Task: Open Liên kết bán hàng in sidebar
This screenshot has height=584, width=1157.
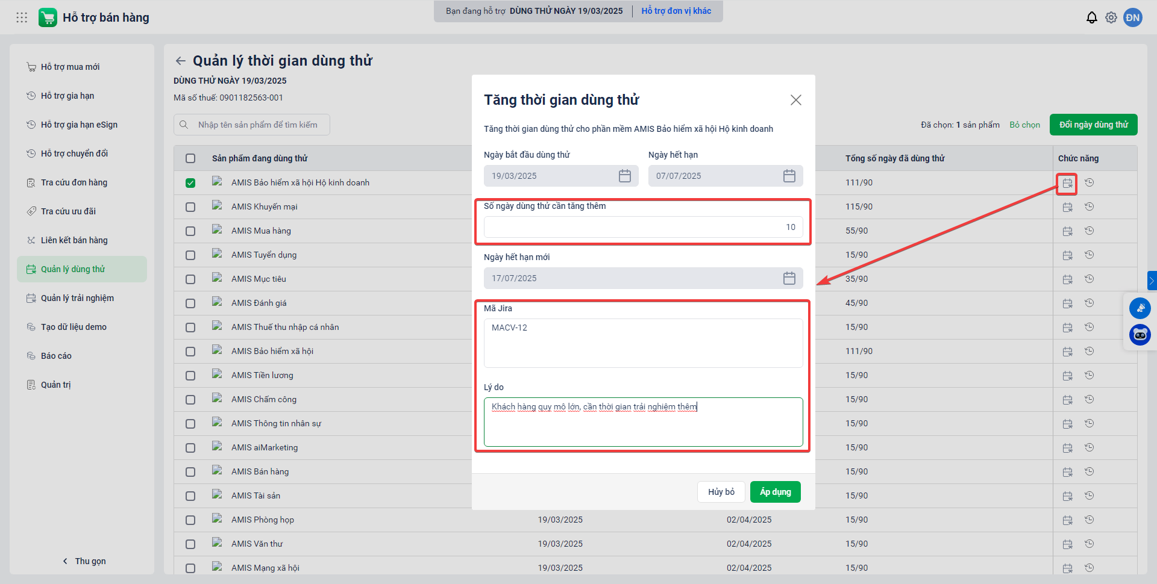Action: pos(82,240)
